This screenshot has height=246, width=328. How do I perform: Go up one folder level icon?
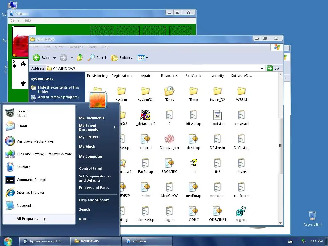[x=80, y=58]
